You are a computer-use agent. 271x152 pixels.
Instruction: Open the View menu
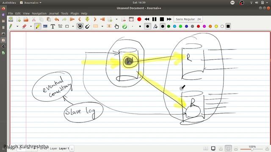tap(26, 13)
